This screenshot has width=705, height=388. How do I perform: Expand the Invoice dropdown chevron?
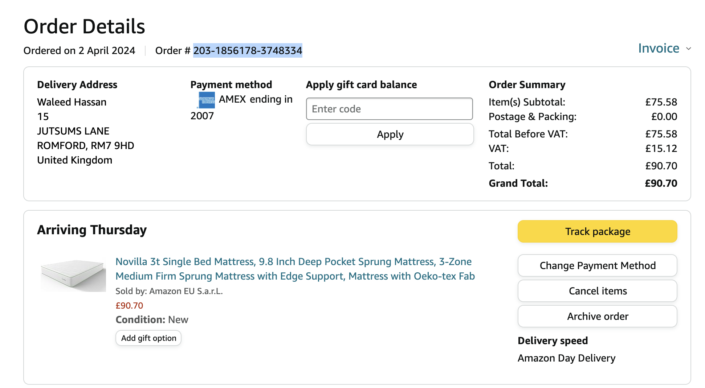[688, 49]
